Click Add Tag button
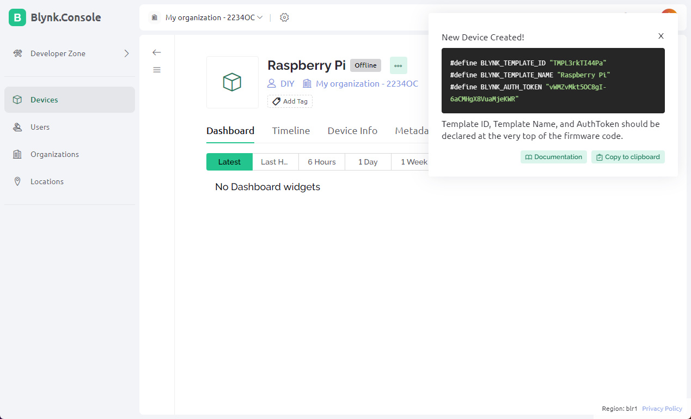 pyautogui.click(x=290, y=101)
